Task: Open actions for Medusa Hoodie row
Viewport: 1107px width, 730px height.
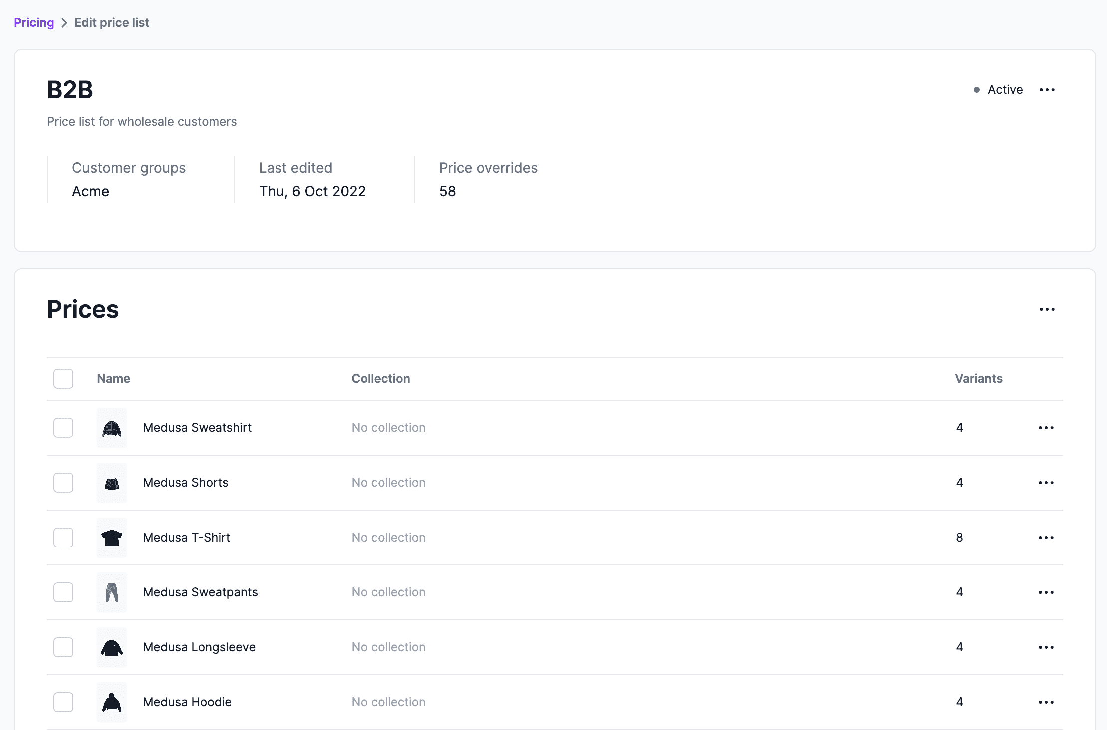Action: click(1046, 702)
